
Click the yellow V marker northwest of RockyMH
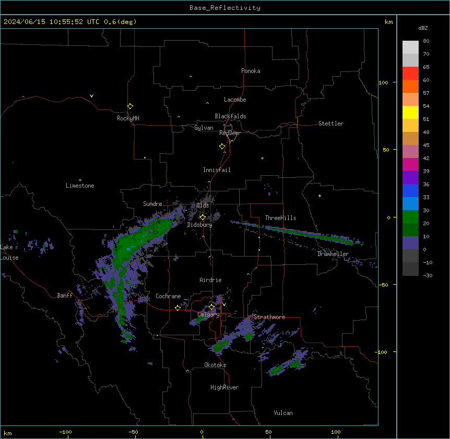pyautogui.click(x=91, y=96)
